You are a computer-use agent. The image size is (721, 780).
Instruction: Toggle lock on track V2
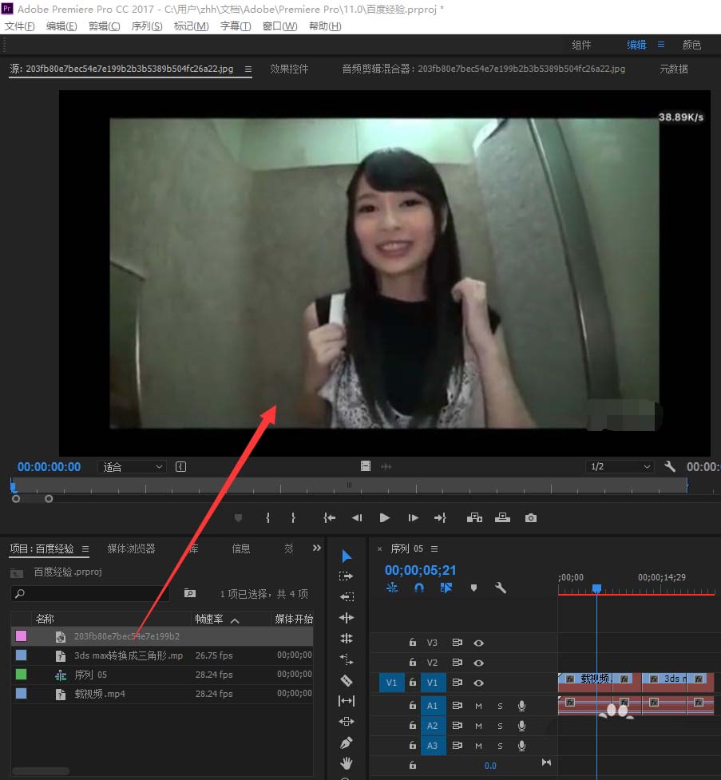pos(413,663)
